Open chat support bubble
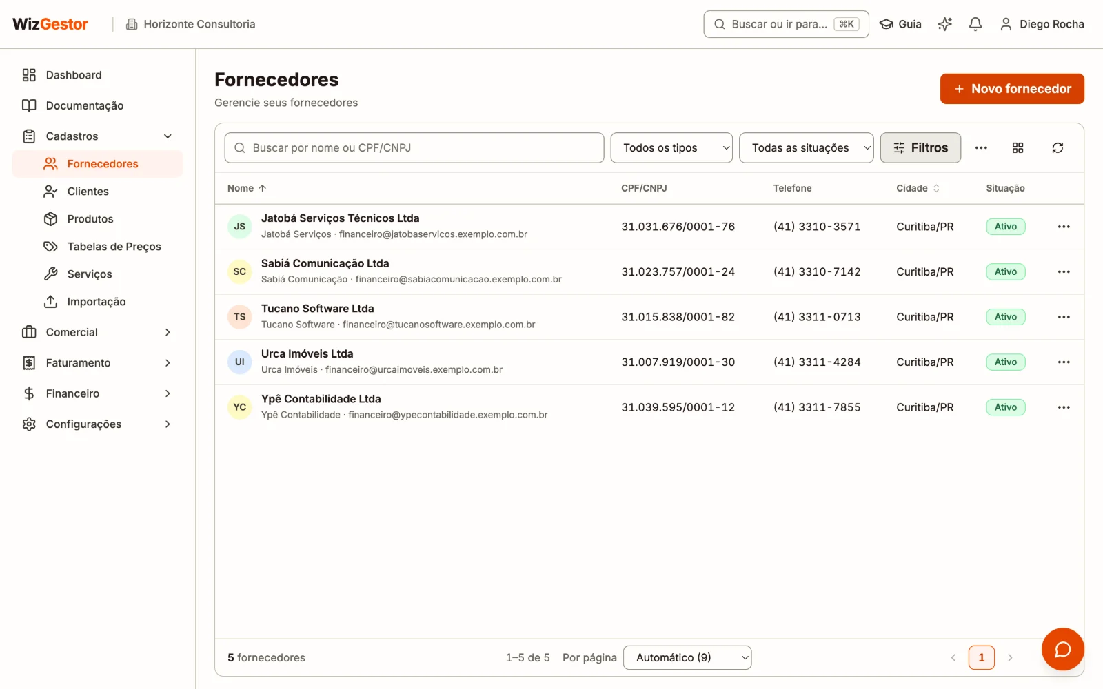 tap(1062, 649)
